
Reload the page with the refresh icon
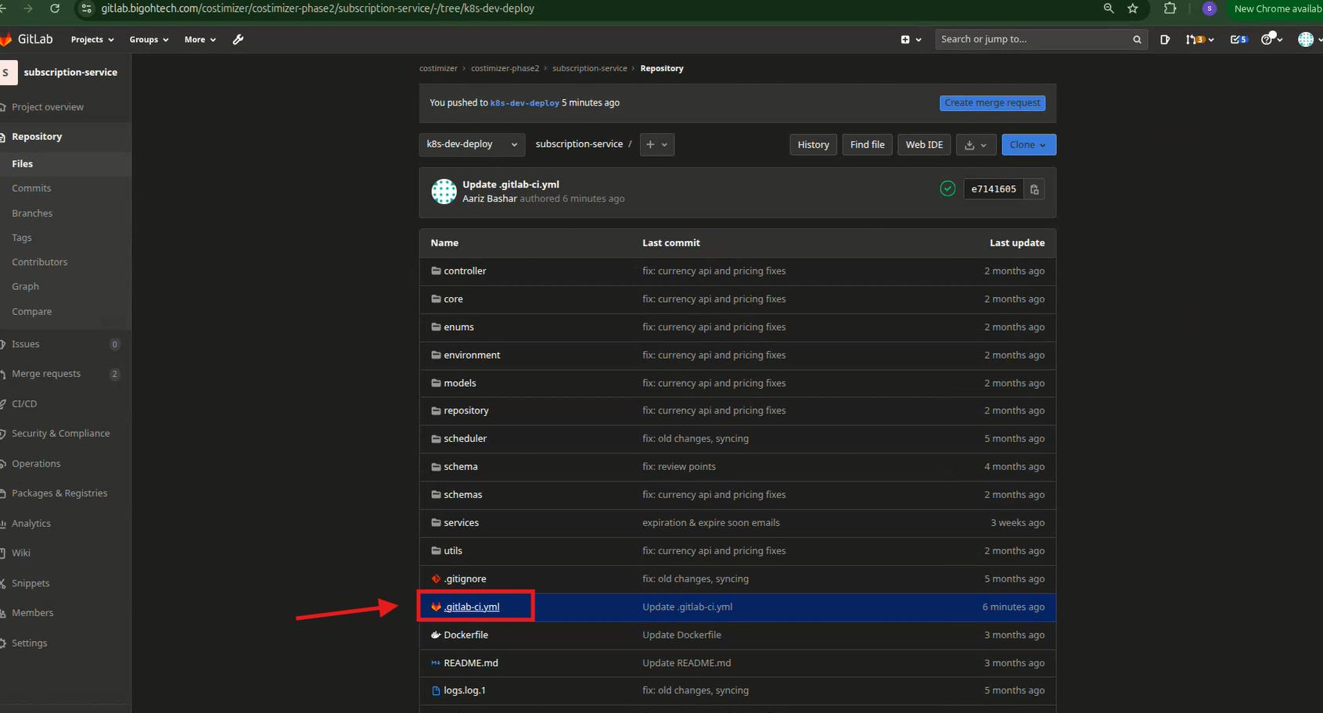pyautogui.click(x=54, y=9)
